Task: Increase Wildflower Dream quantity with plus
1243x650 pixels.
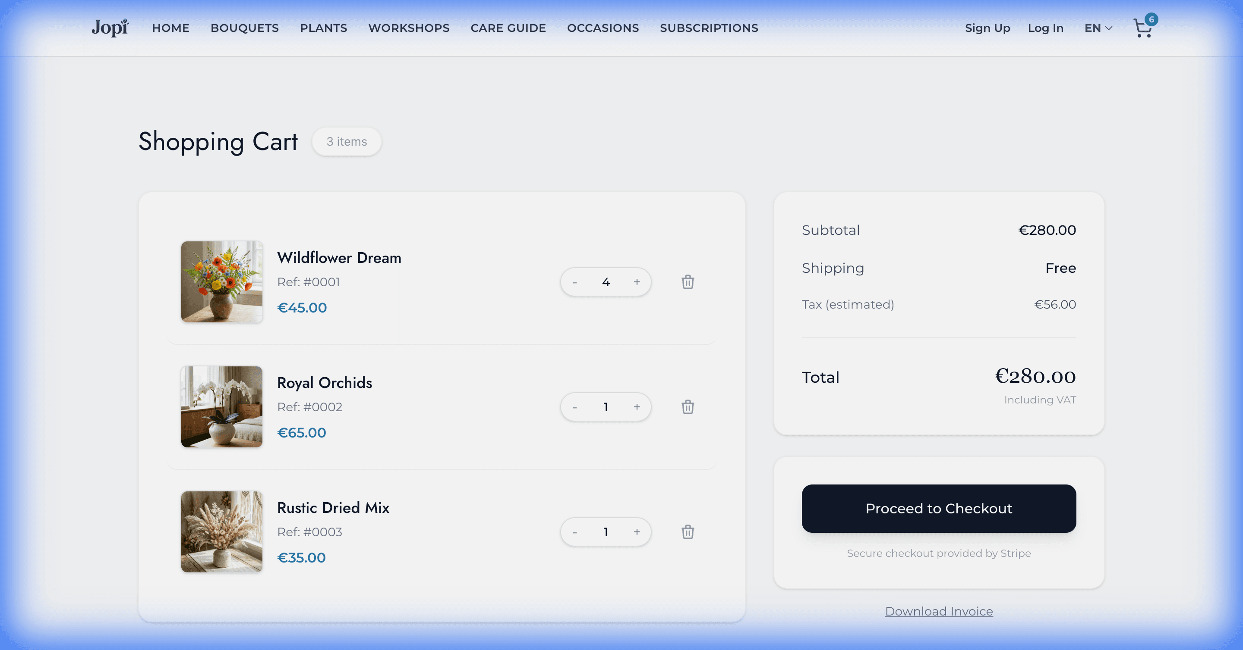Action: 637,282
